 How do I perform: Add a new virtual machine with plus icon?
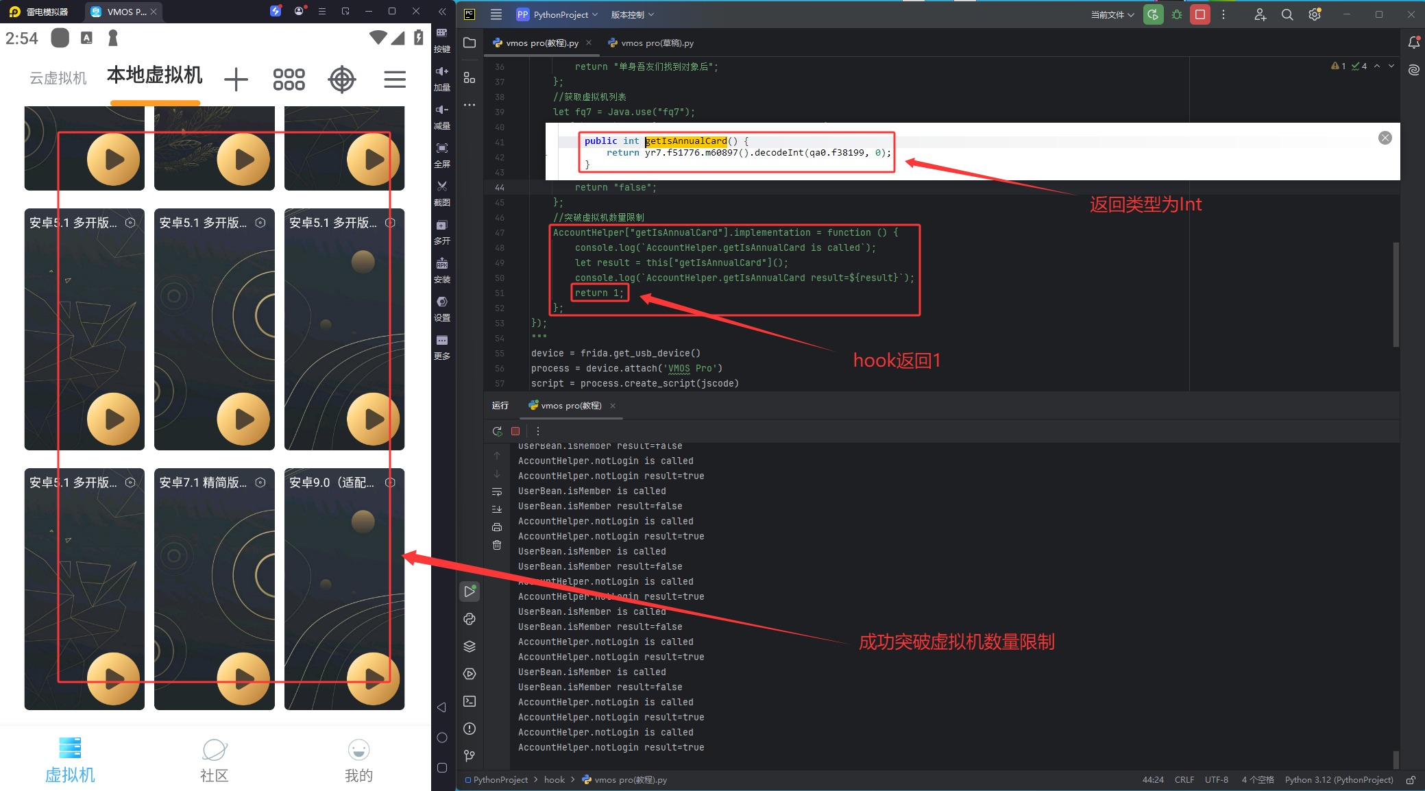[236, 79]
